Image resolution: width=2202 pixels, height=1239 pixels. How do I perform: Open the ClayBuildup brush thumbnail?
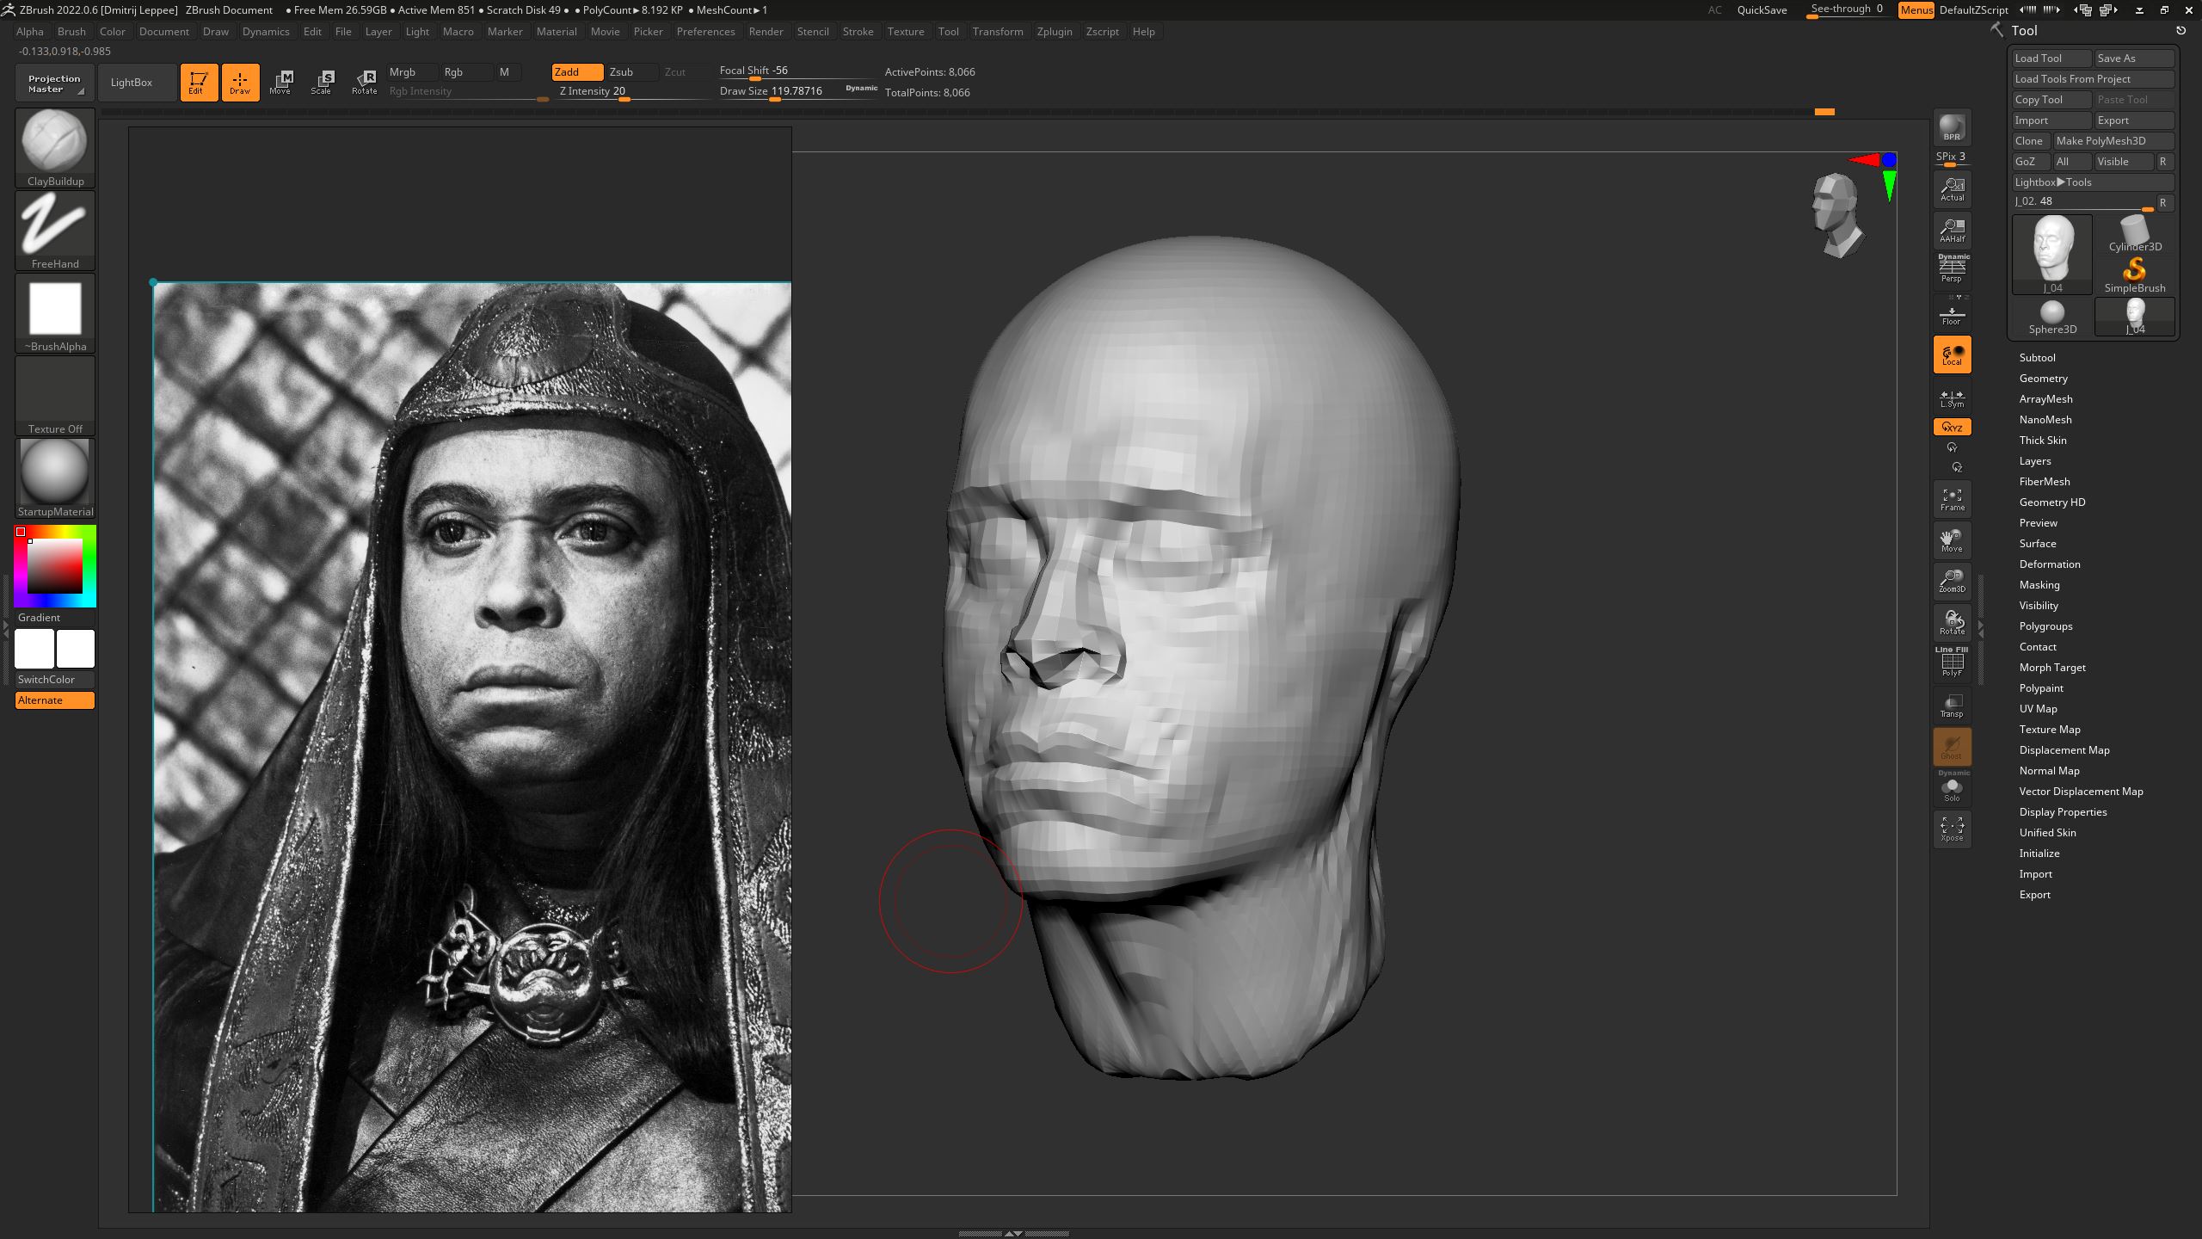tap(55, 142)
